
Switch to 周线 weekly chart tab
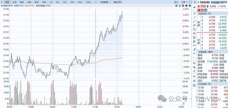point(22,2)
